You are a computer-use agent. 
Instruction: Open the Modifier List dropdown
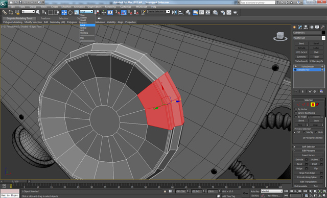[x=309, y=38]
